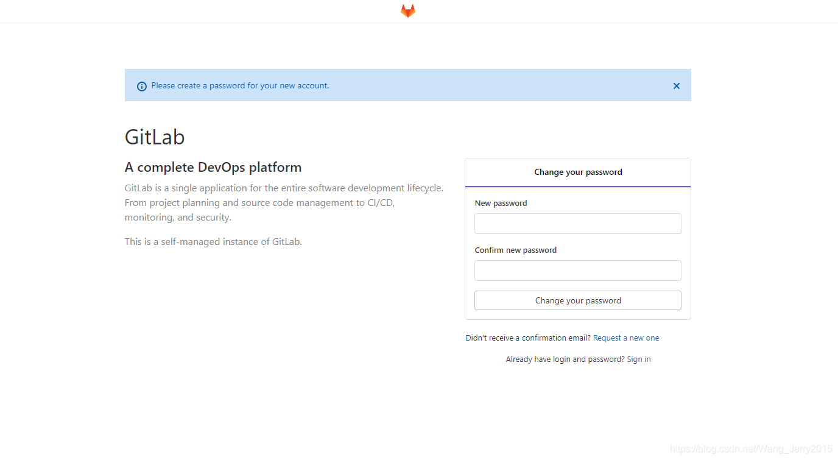Image resolution: width=838 pixels, height=460 pixels.
Task: Click "Didn't receive a confirmation email?" text
Action: click(x=528, y=338)
